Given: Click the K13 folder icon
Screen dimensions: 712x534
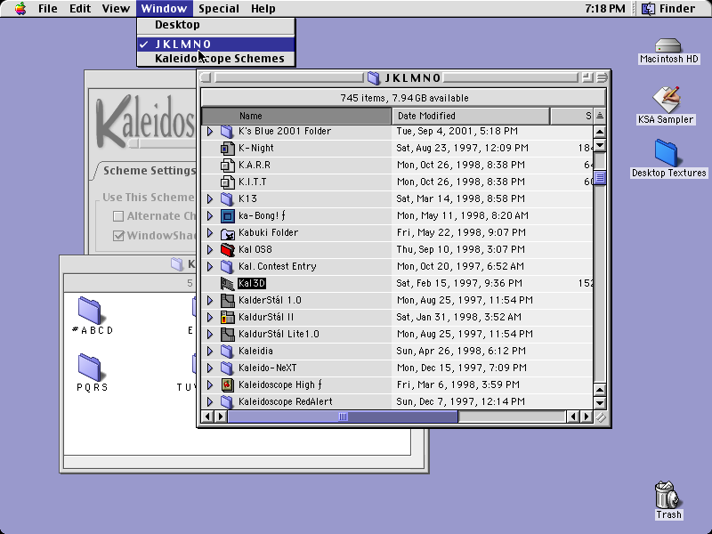Looking at the screenshot, I should point(227,198).
